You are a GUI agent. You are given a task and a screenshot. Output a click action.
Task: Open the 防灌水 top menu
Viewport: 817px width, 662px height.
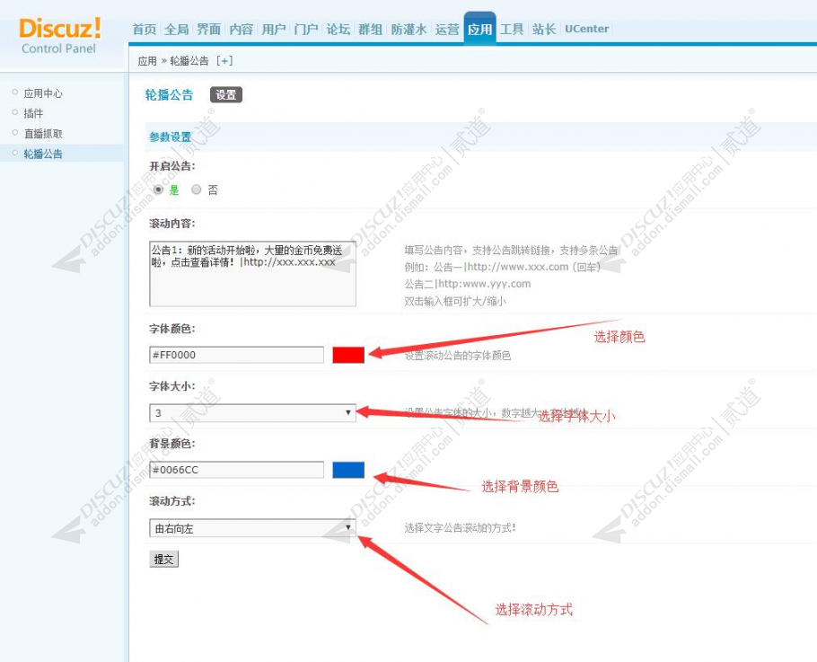point(409,29)
